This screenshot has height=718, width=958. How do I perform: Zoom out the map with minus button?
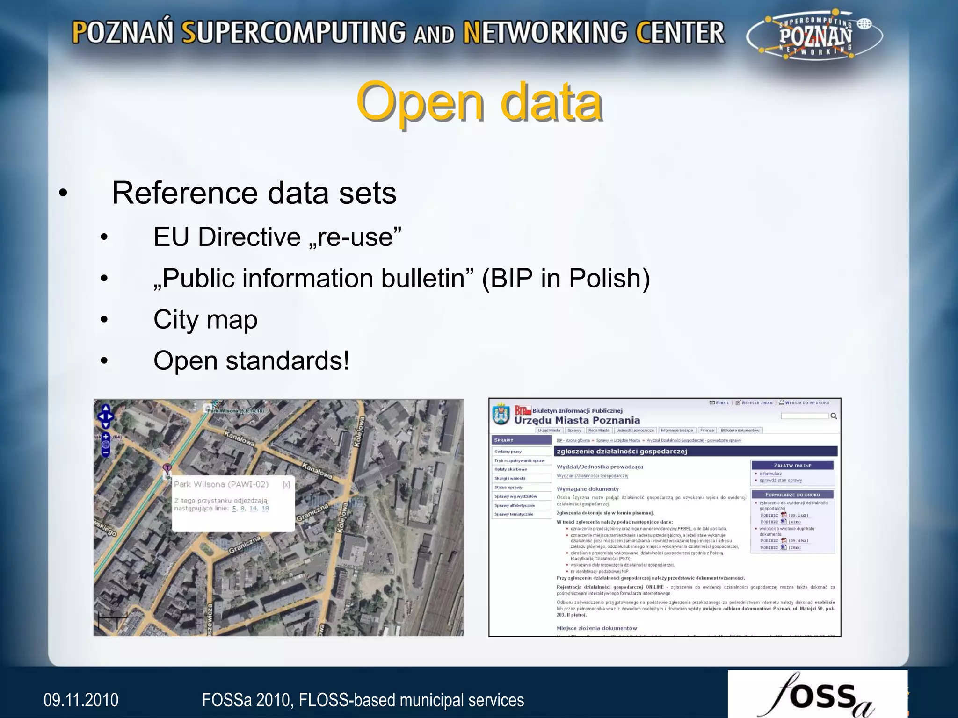(x=106, y=452)
